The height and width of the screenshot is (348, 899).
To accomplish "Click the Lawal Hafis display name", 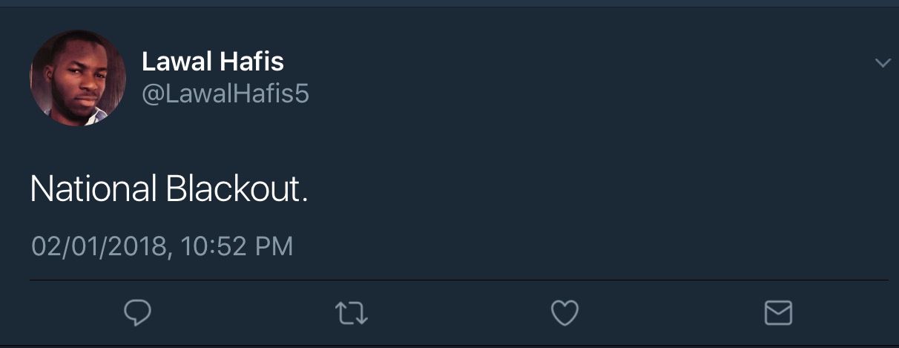I will point(213,62).
